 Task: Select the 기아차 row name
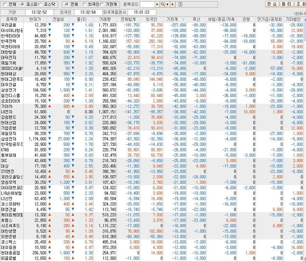pyautogui.click(x=7, y=106)
